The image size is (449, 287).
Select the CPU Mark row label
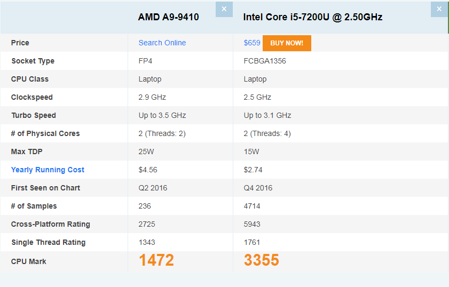point(28,261)
